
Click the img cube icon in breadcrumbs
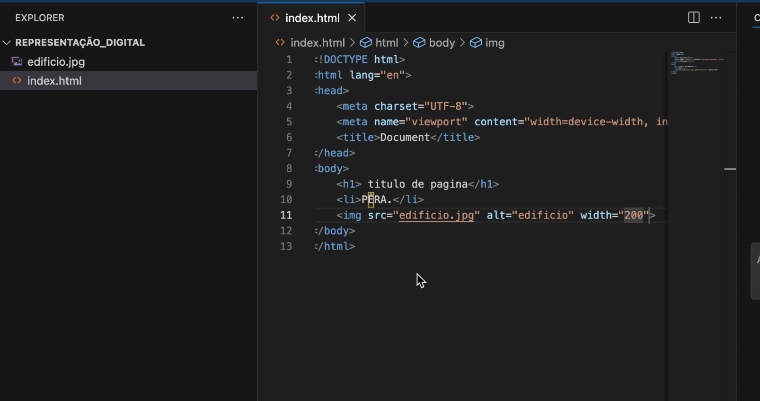coord(476,43)
